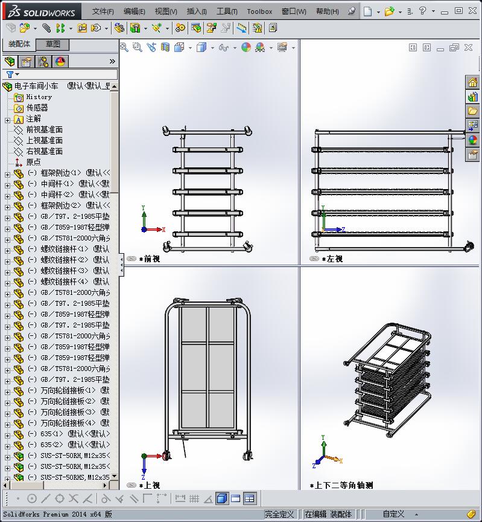
Task: Click the New Motion Study gears icon
Action: tap(180, 28)
